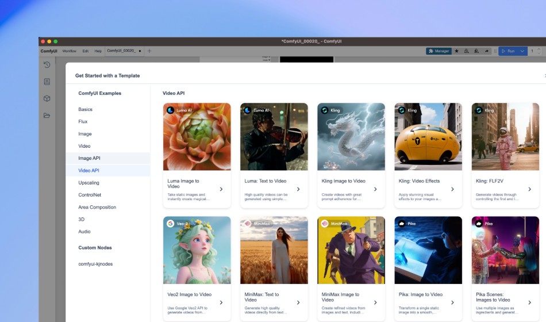The height and width of the screenshot is (322, 546).
Task: Open the dropdown arrow beside Run
Action: [x=522, y=51]
